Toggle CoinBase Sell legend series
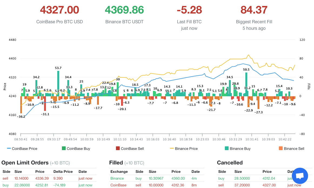This screenshot has width=314, height=188. point(130,149)
